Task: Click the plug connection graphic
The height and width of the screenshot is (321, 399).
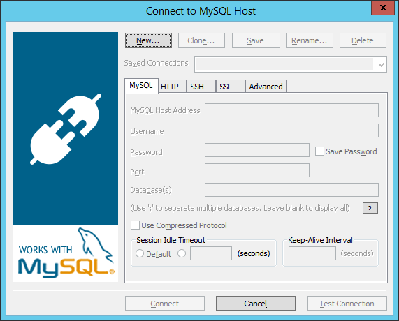Action: coord(66,129)
